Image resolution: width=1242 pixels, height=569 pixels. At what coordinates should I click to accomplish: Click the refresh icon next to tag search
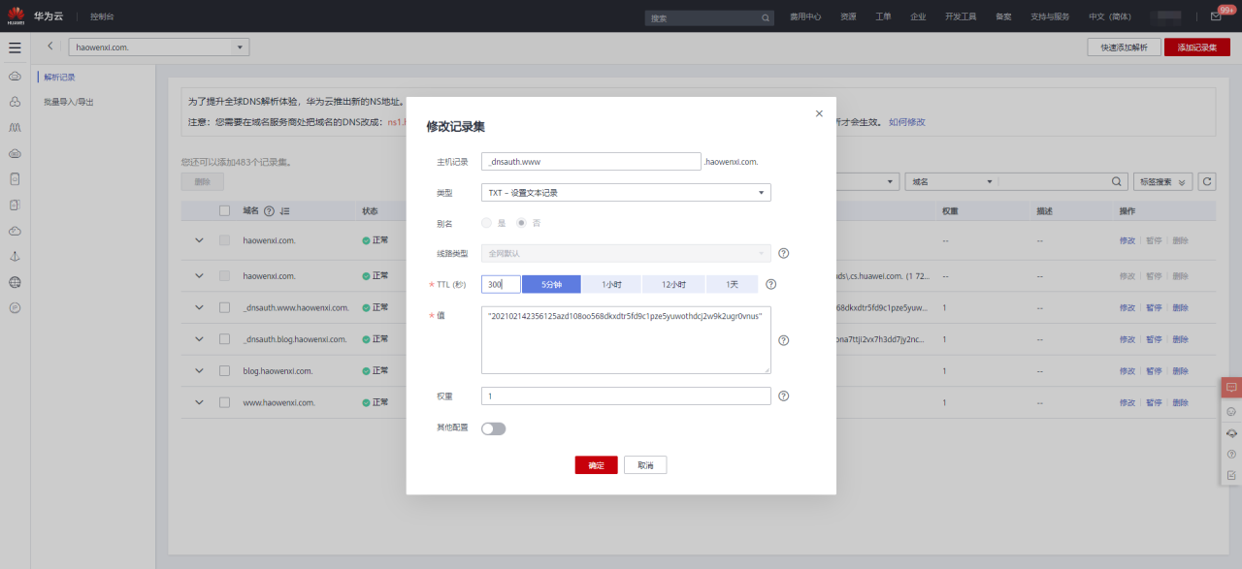(1206, 181)
